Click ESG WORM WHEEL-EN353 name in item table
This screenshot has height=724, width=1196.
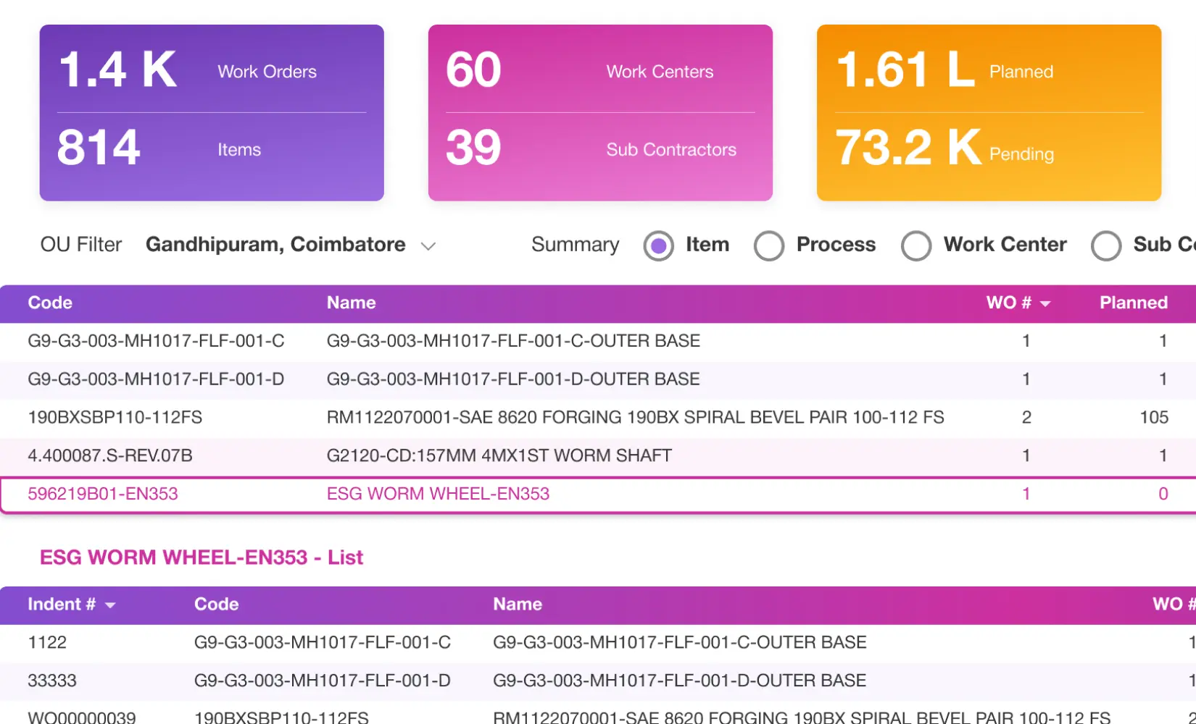click(438, 494)
